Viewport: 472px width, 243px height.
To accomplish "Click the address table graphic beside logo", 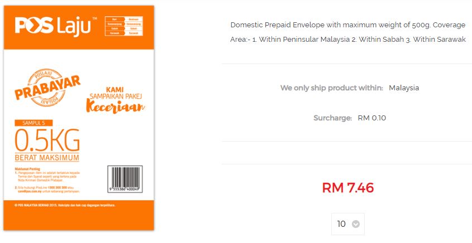I will click(x=123, y=26).
